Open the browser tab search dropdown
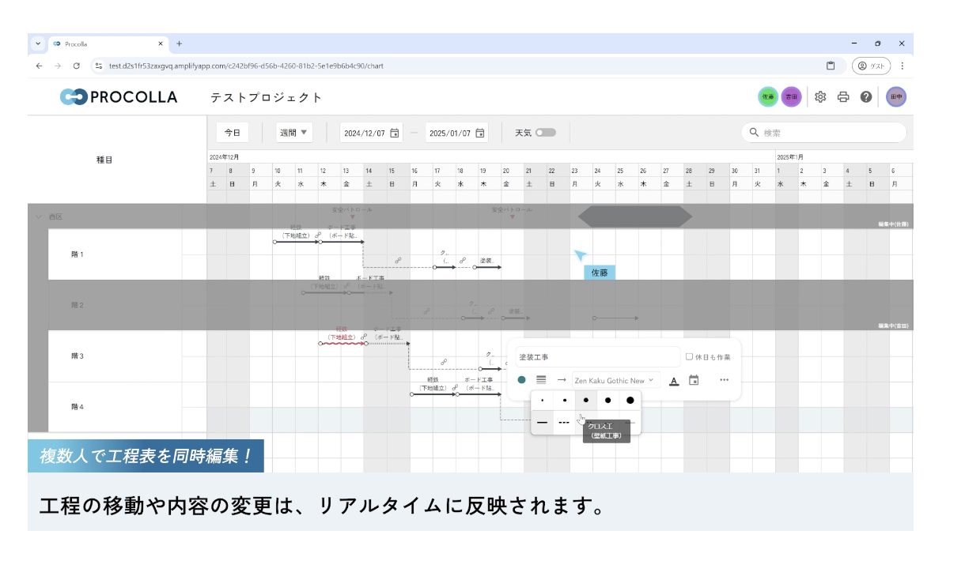The height and width of the screenshot is (561, 965). [x=39, y=43]
